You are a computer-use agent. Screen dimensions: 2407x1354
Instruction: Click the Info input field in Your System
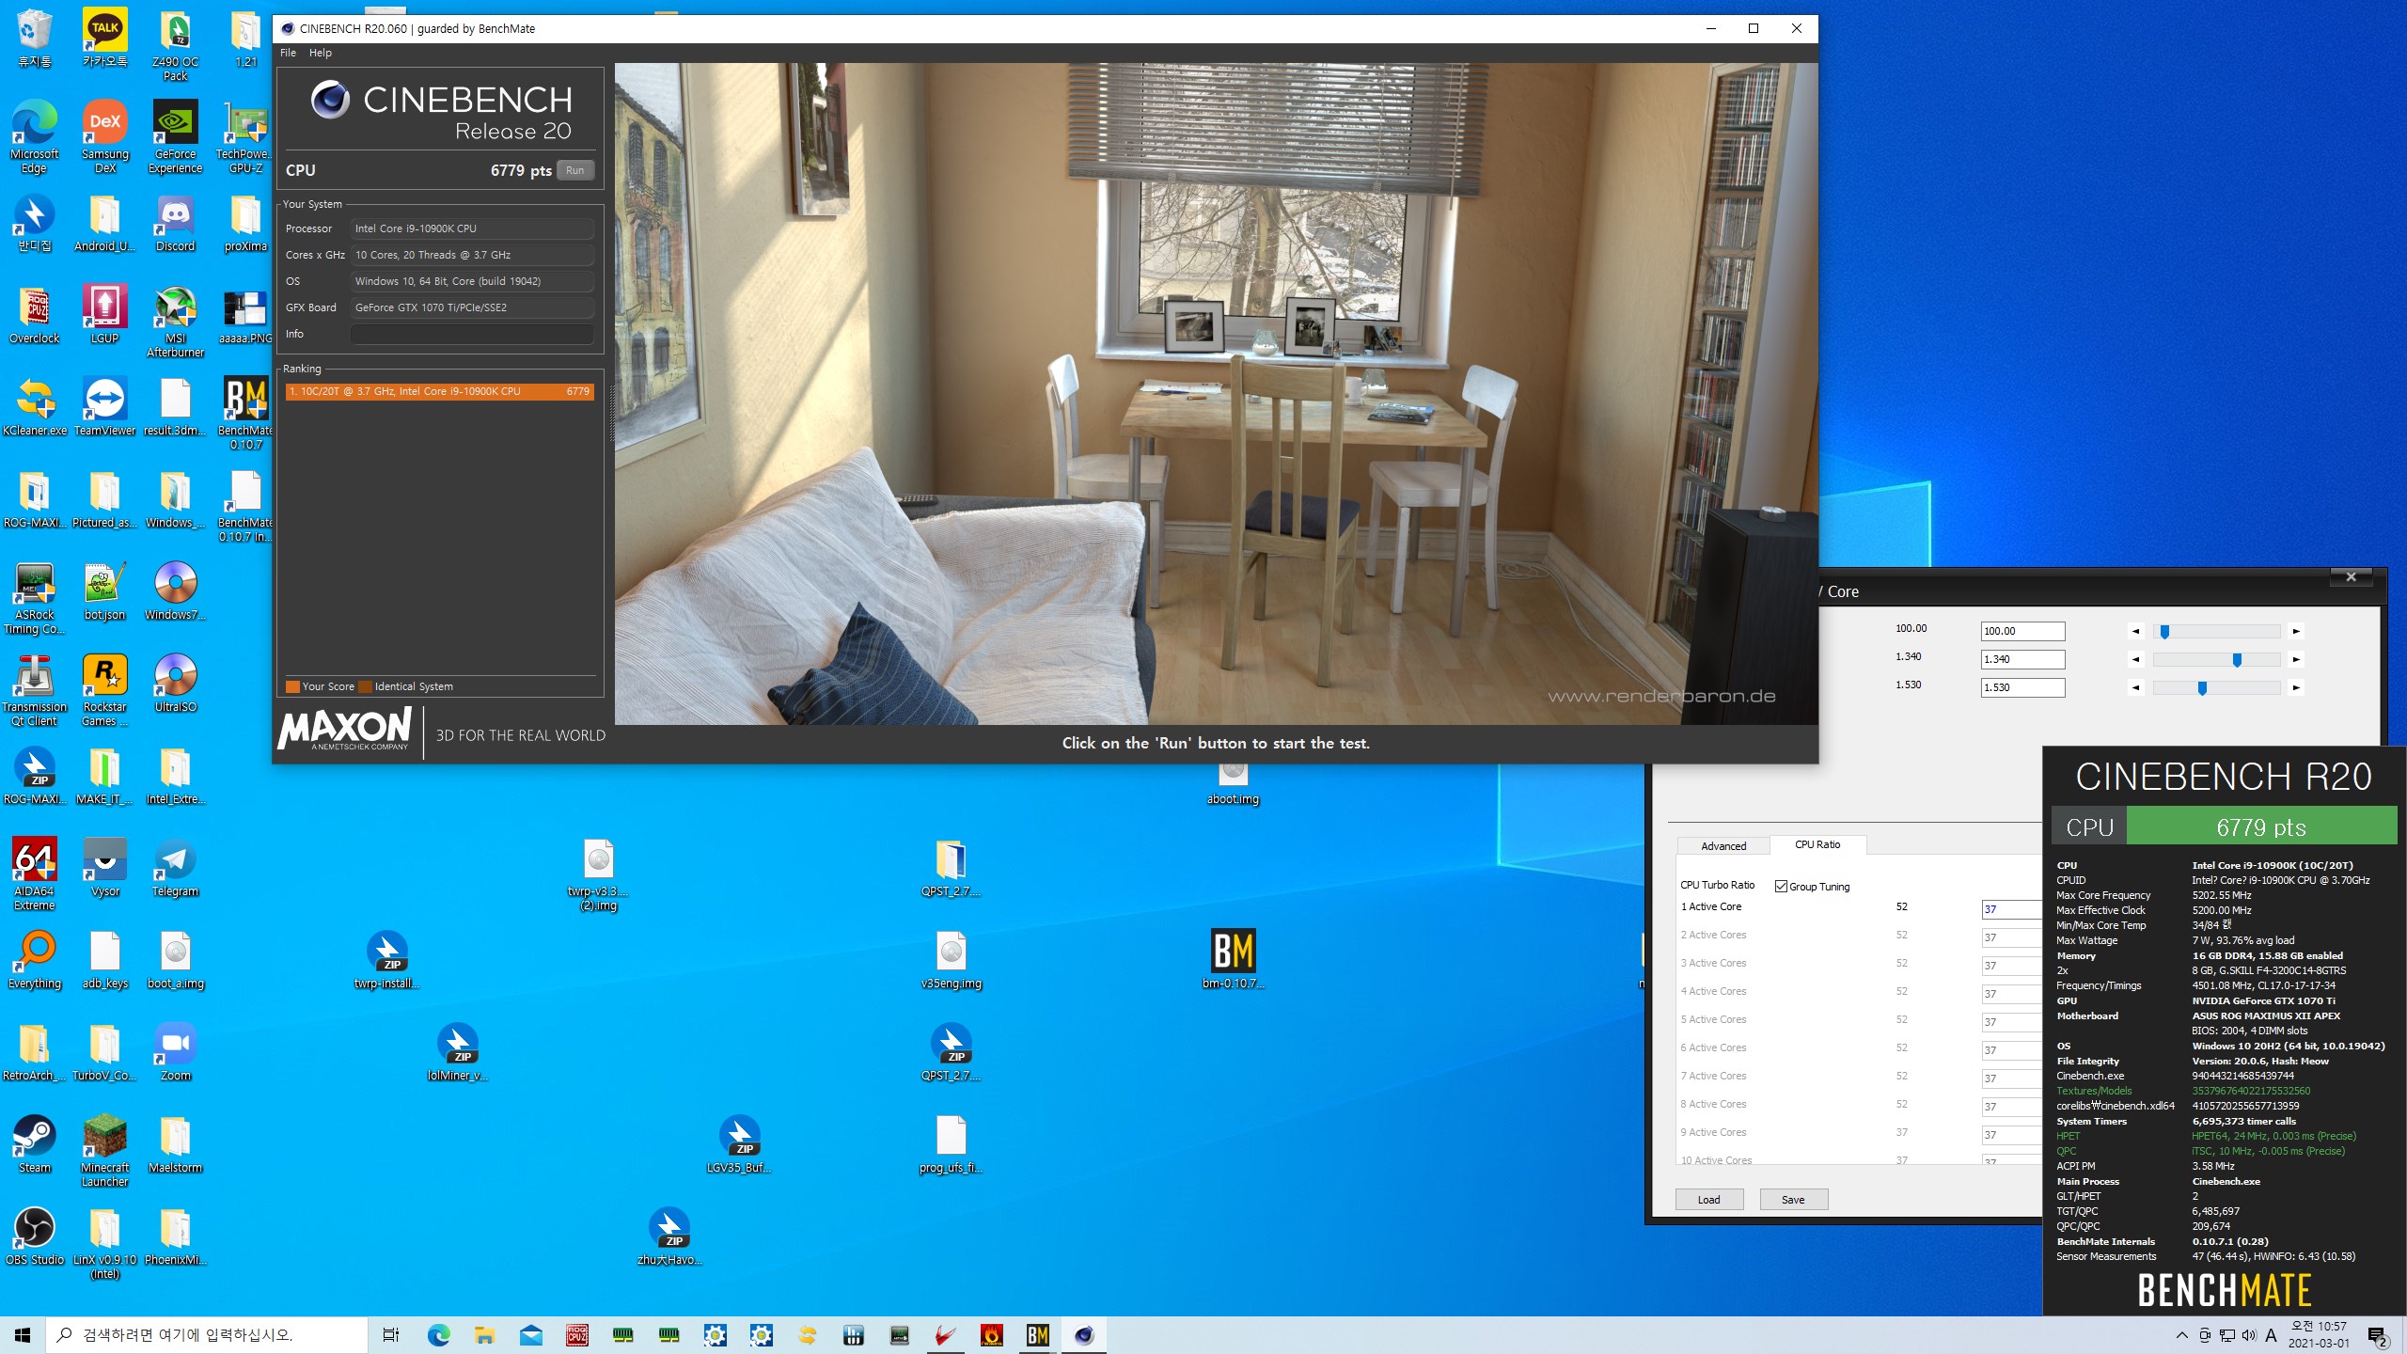point(472,334)
